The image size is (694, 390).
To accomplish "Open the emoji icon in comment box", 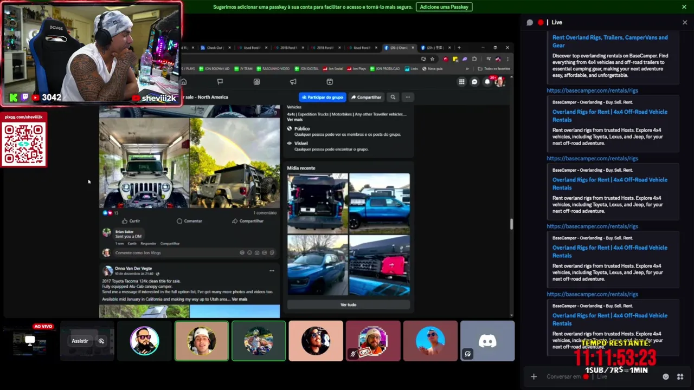I will click(x=249, y=253).
